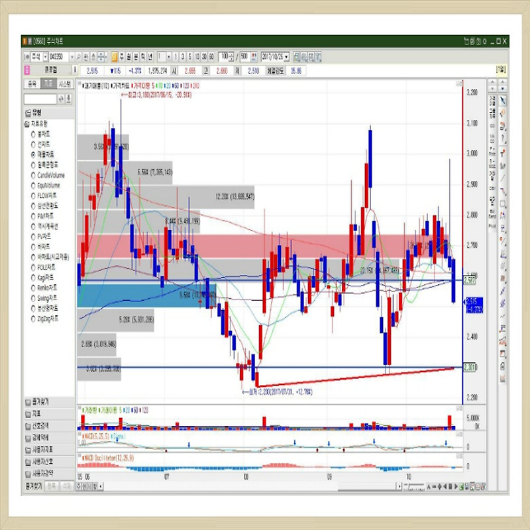530x530 pixels.
Task: Click the refresh icon beside the sidebar search box
Action: click(61, 99)
